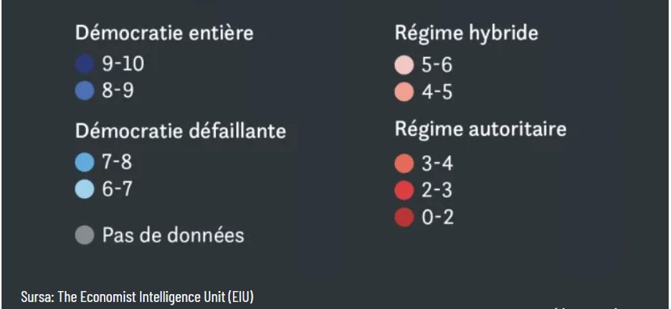The width and height of the screenshot is (671, 309).
Task: Select the '6-7' range label text
Action: pyautogui.click(x=117, y=190)
